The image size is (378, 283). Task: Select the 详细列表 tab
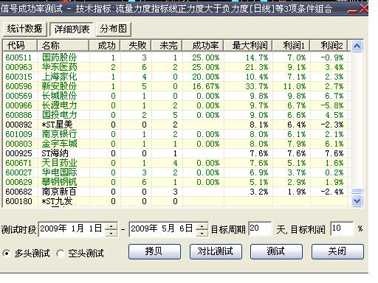tap(72, 29)
